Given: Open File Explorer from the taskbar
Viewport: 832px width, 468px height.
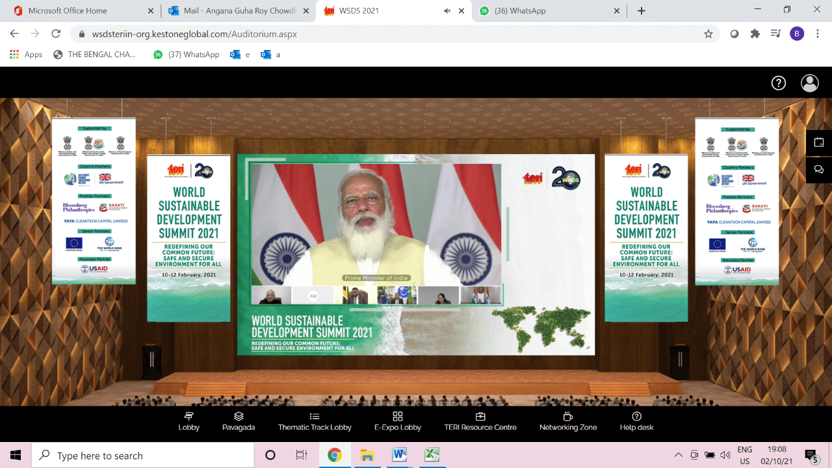Looking at the screenshot, I should (367, 455).
